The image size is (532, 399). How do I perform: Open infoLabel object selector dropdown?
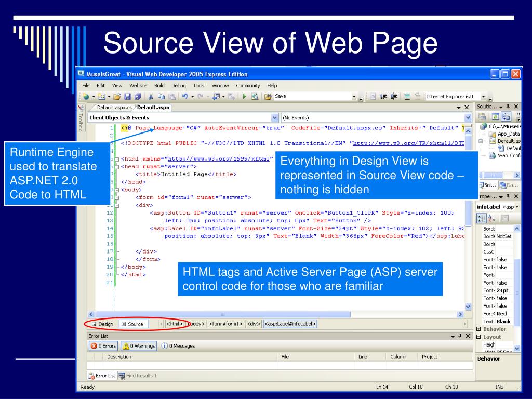click(x=517, y=207)
